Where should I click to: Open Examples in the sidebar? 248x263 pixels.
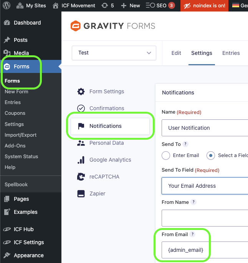pos(31,212)
